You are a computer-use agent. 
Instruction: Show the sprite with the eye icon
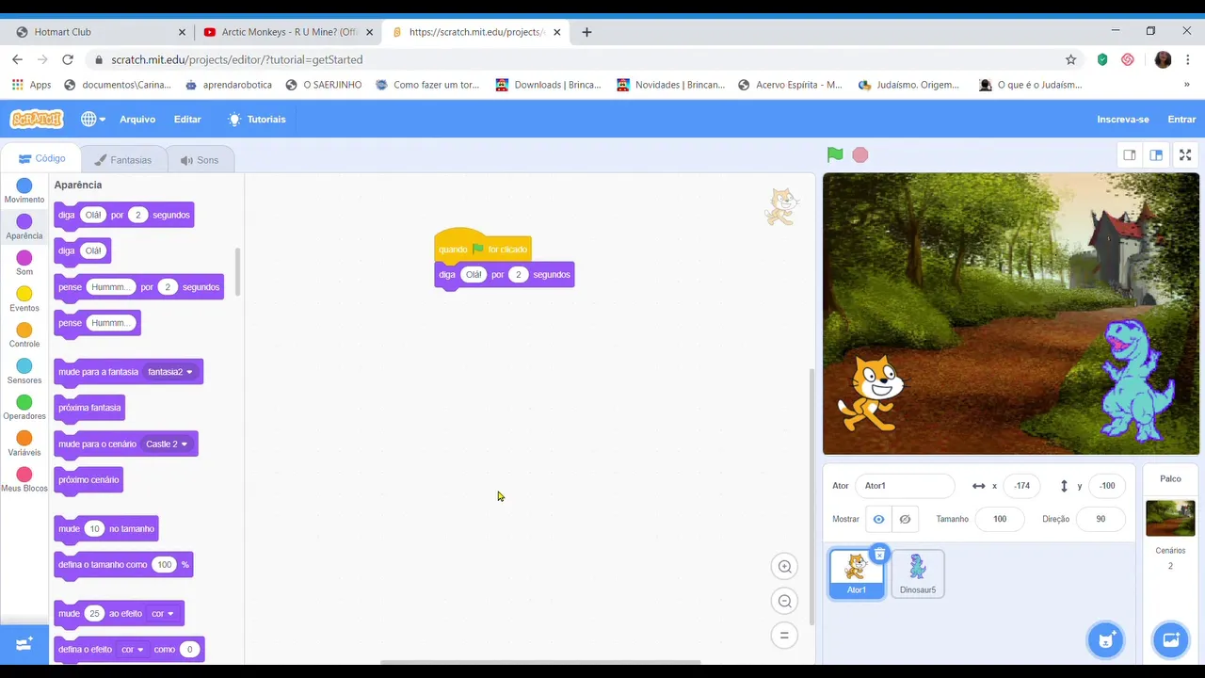click(878, 519)
